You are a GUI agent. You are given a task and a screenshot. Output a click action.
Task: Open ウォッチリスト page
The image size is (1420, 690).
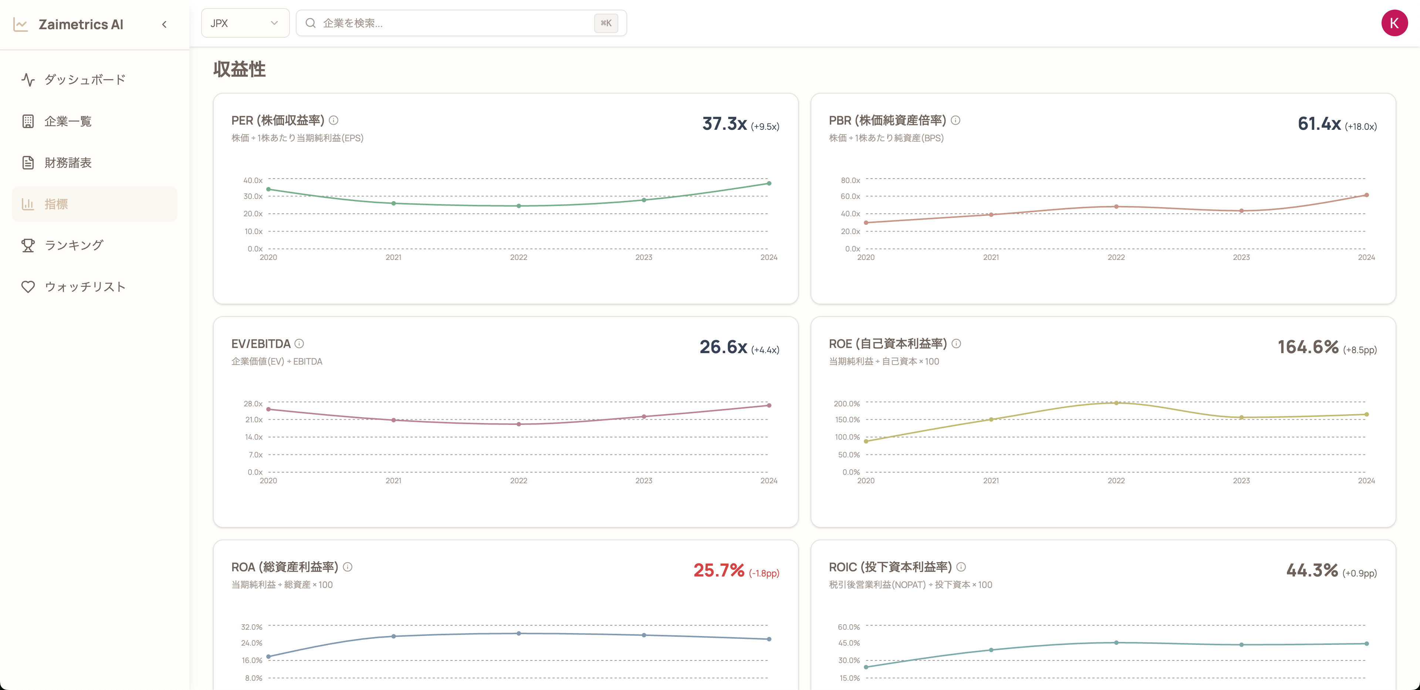tap(85, 287)
